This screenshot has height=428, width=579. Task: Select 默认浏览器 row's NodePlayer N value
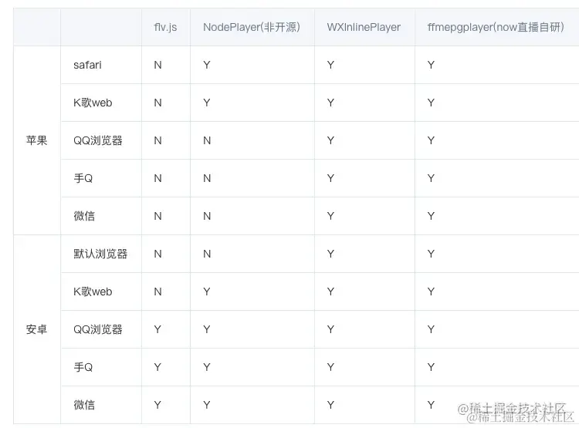[x=207, y=254]
